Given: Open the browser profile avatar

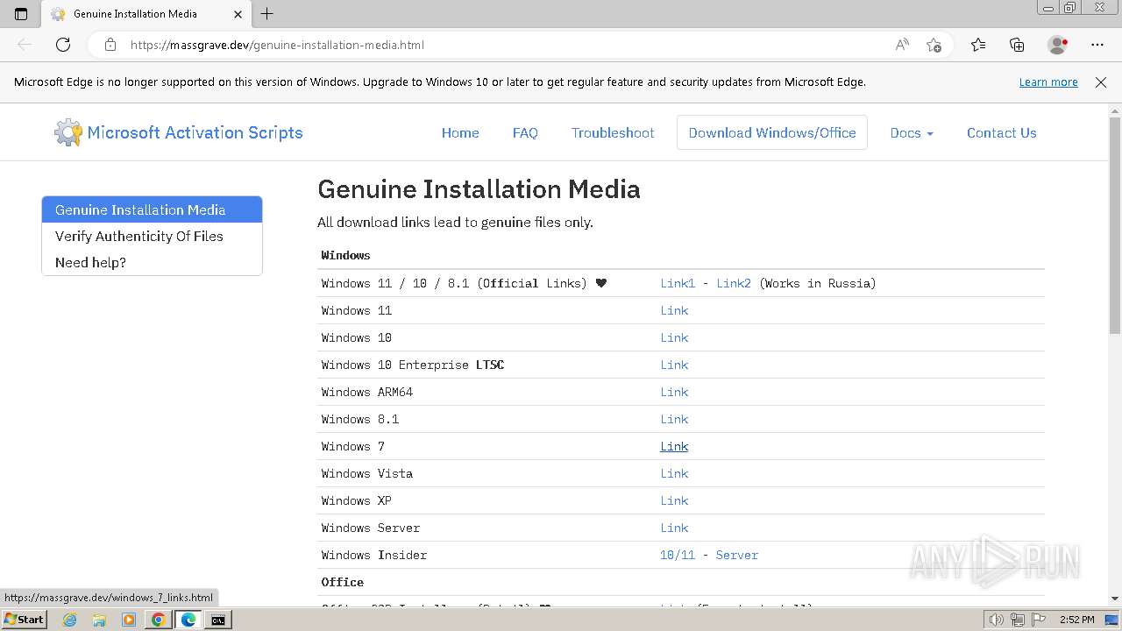Looking at the screenshot, I should 1057,45.
